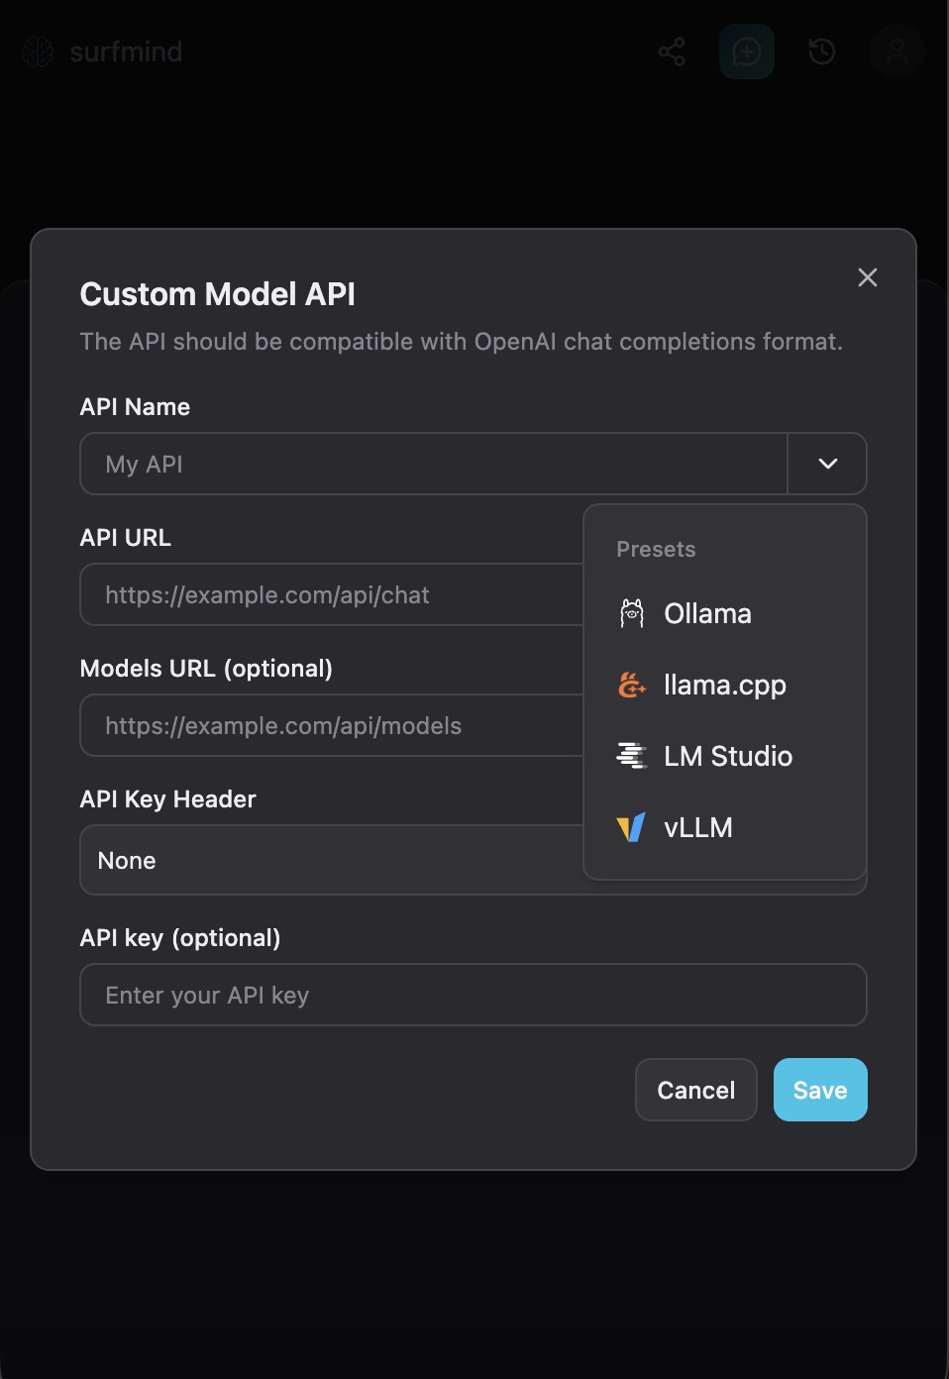The height and width of the screenshot is (1379, 949).
Task: Cancel the Custom Model API dialog
Action: 695,1090
